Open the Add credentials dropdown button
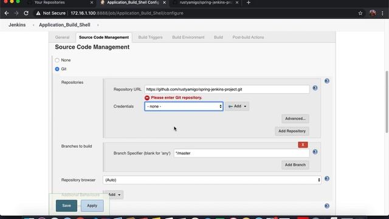The image size is (389, 219). click(237, 106)
